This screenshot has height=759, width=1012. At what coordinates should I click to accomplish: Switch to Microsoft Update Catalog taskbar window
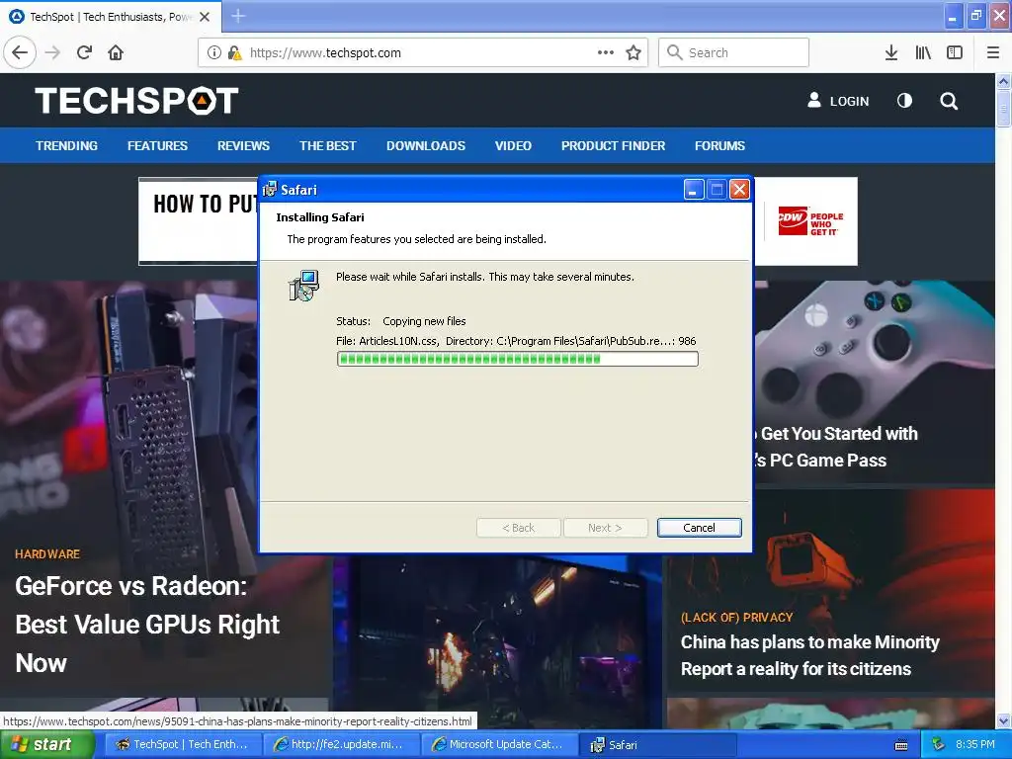pos(499,744)
